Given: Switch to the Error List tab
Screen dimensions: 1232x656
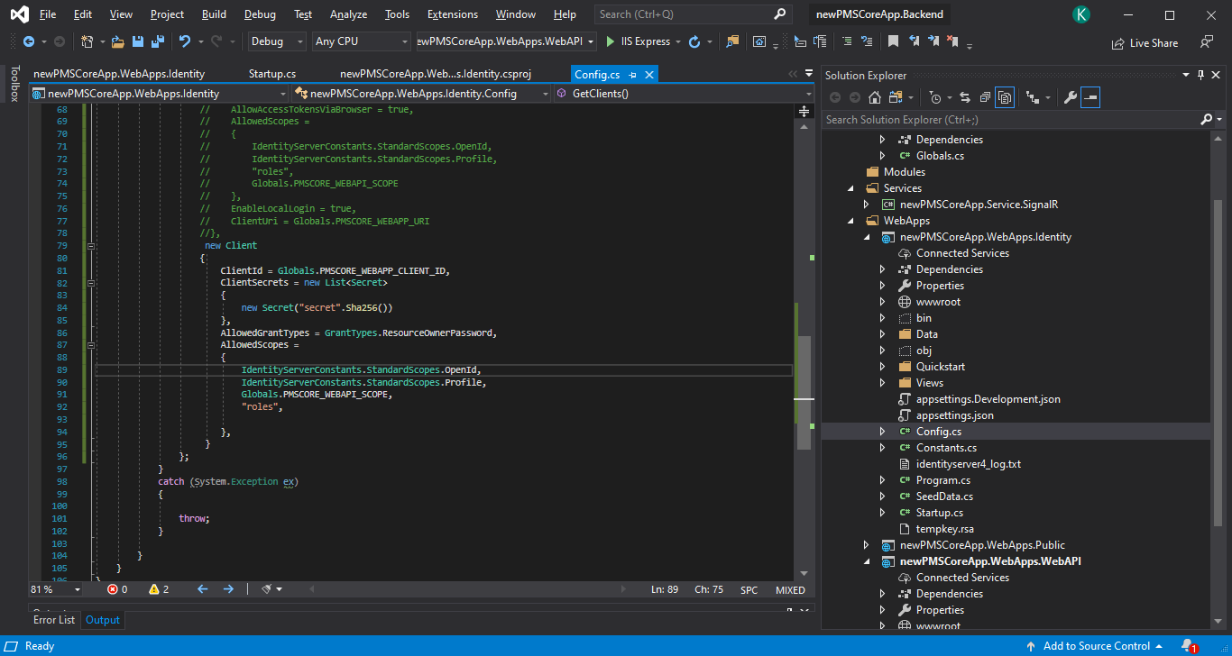Looking at the screenshot, I should tap(54, 620).
